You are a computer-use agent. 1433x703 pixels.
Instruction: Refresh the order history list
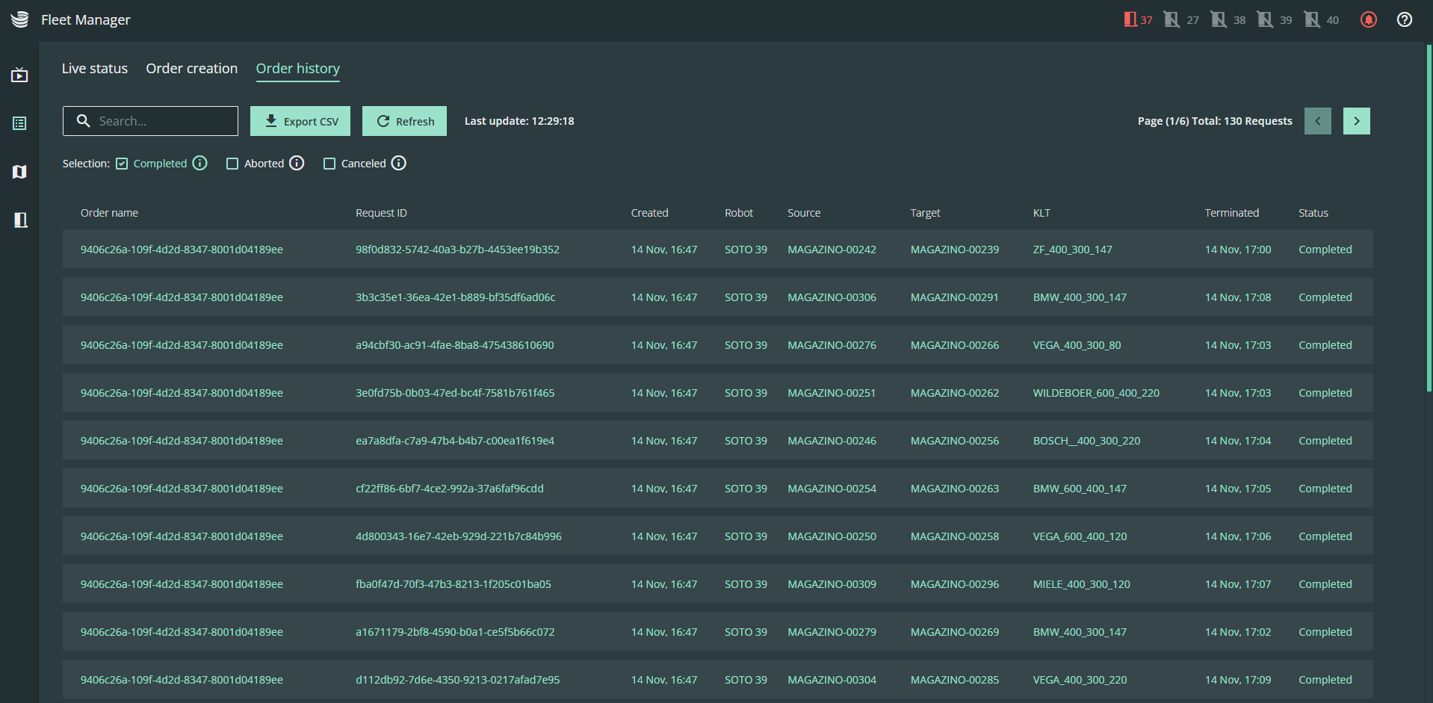coord(404,121)
